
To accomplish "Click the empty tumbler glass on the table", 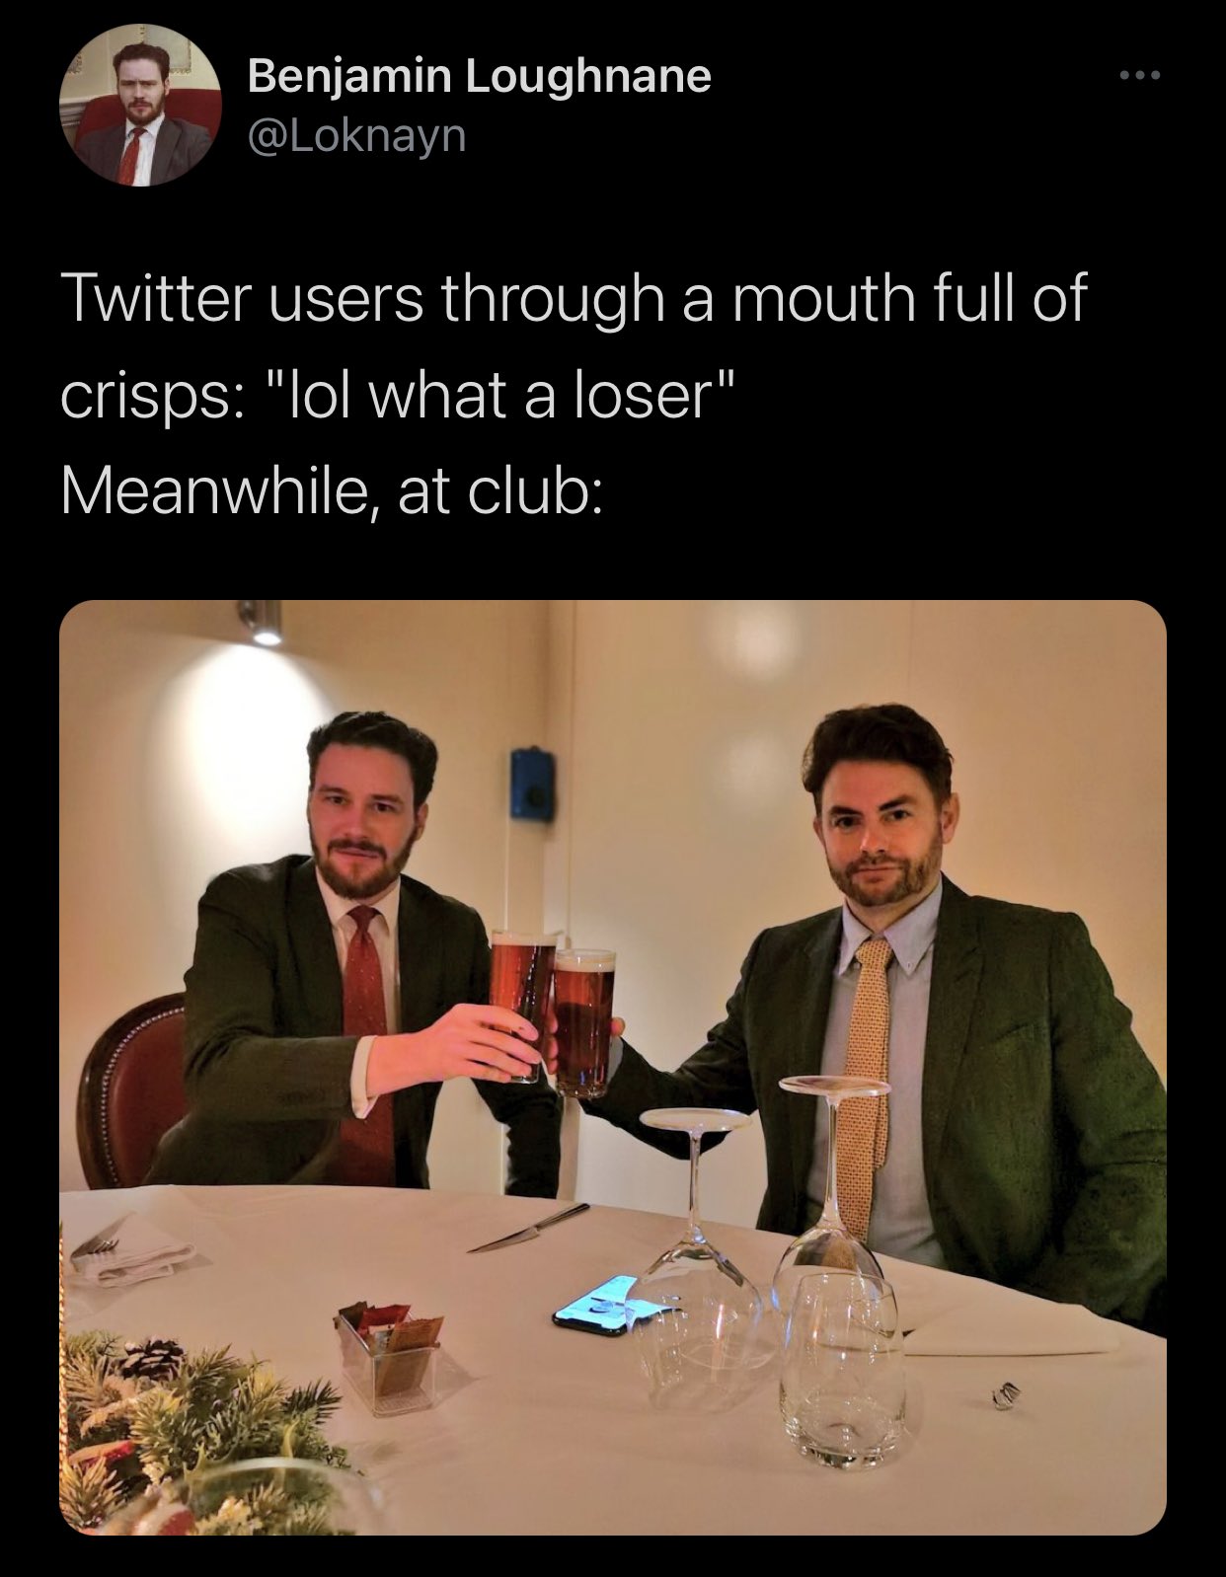I will 850,1370.
